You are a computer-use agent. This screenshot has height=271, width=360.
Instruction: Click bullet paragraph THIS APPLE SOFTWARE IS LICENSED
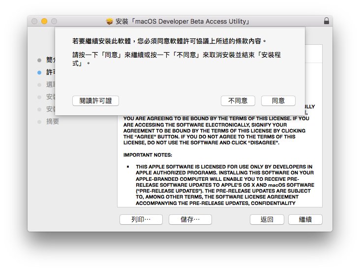(x=225, y=185)
